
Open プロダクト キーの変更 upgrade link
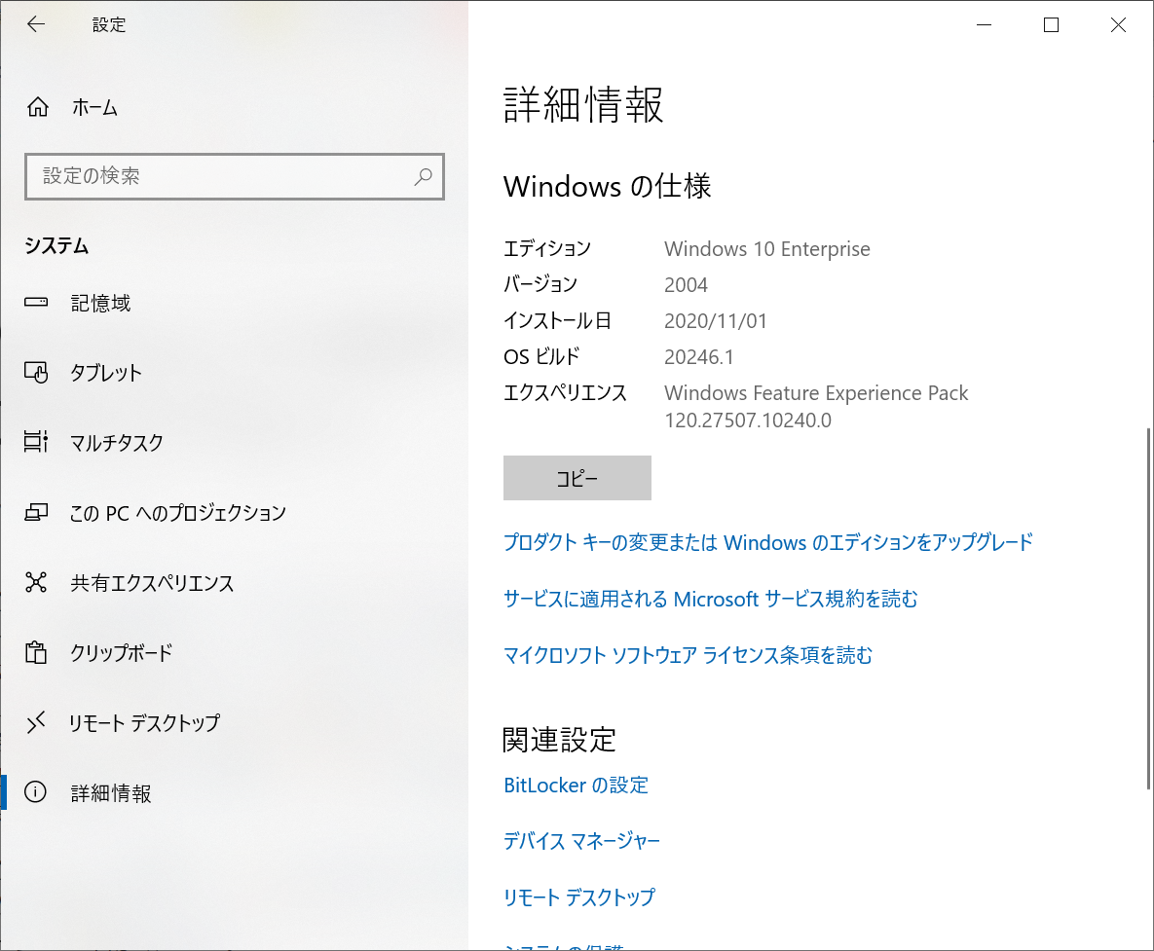click(767, 543)
